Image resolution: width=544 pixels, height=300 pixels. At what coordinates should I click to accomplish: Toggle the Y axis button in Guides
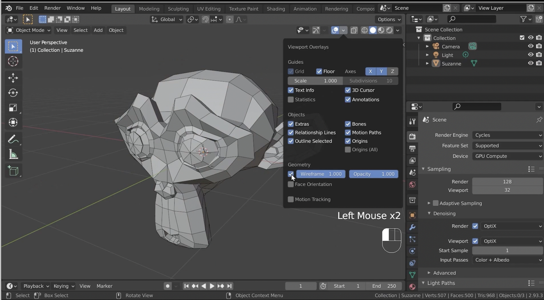(381, 71)
